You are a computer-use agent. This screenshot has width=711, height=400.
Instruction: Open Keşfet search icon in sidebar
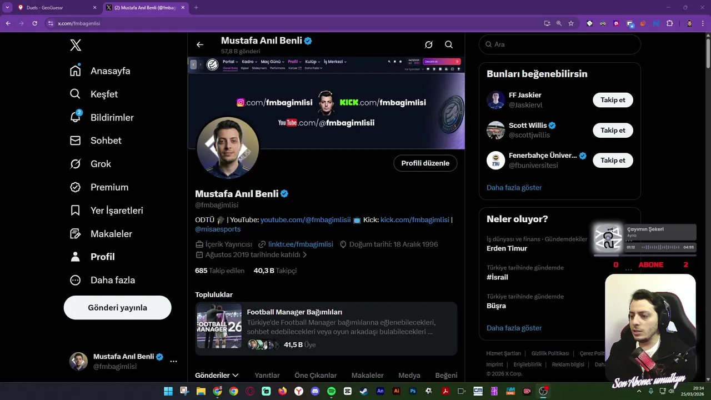[x=76, y=94]
